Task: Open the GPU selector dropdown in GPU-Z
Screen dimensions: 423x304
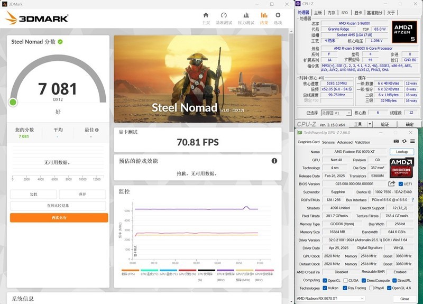Action: pos(330,298)
